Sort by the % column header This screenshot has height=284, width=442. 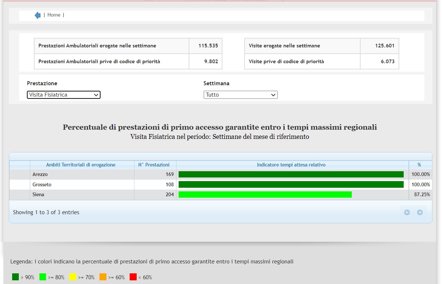point(419,165)
